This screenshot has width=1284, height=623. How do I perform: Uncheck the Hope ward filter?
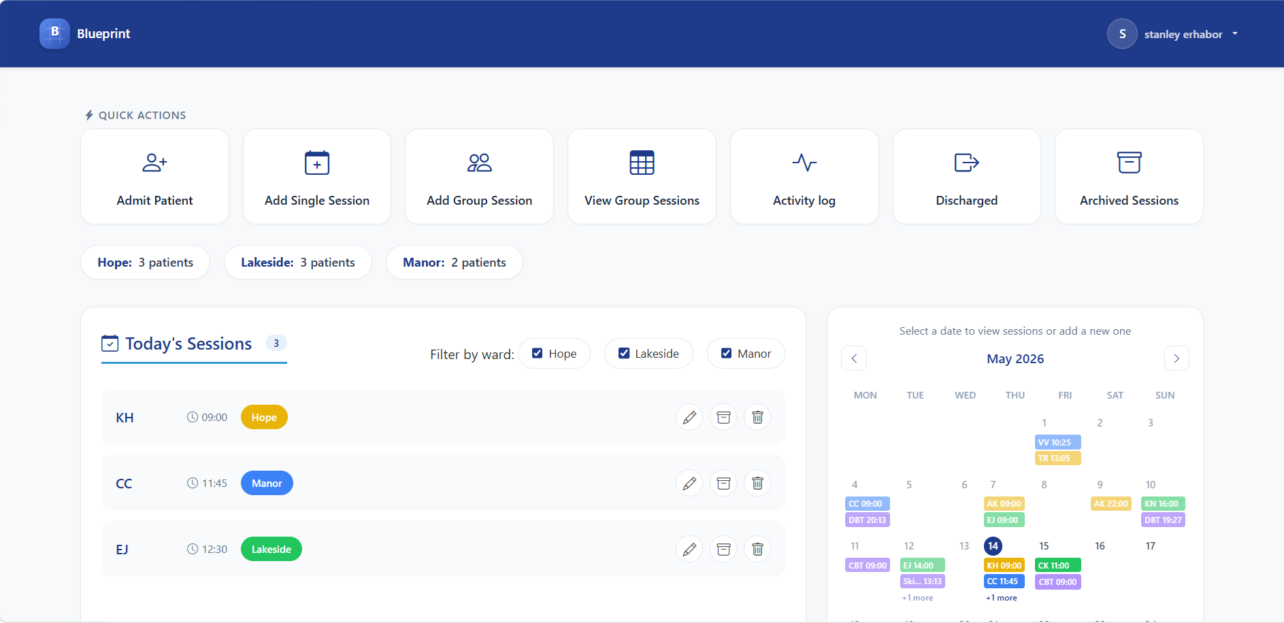537,353
